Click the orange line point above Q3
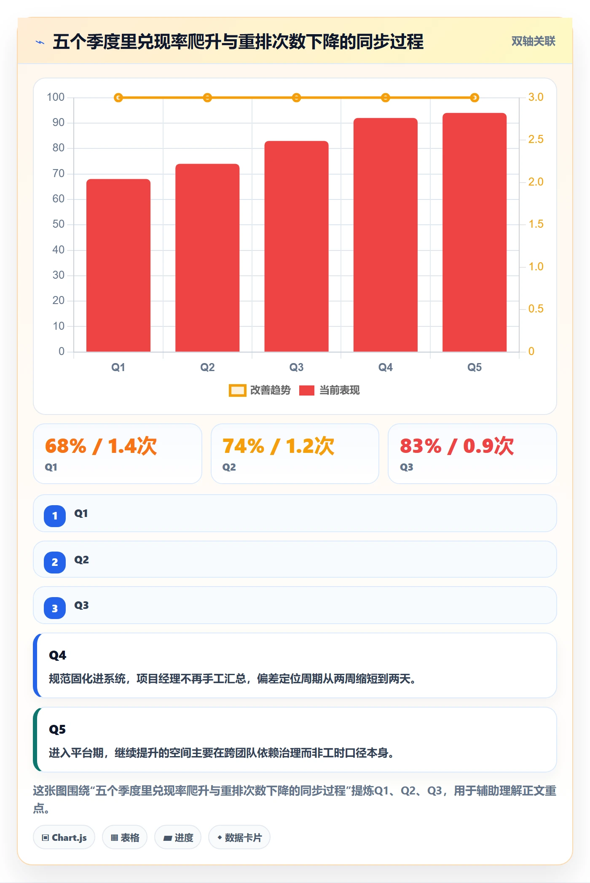Screen dimensions: 590x883 click(x=296, y=98)
